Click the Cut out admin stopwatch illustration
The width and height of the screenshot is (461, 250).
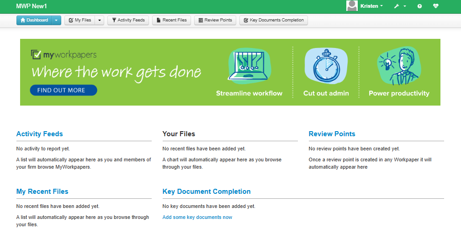coord(326,66)
